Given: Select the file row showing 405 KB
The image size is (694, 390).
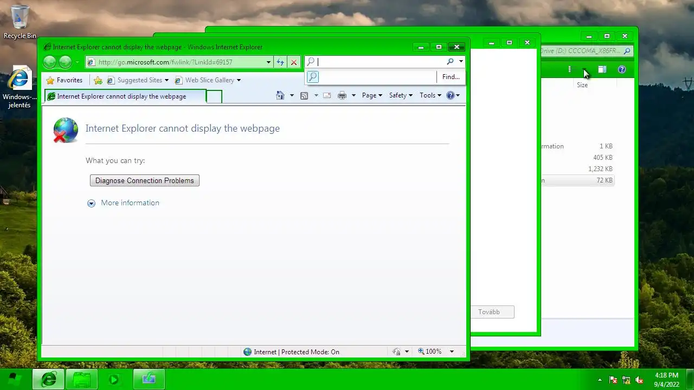Looking at the screenshot, I should point(577,158).
